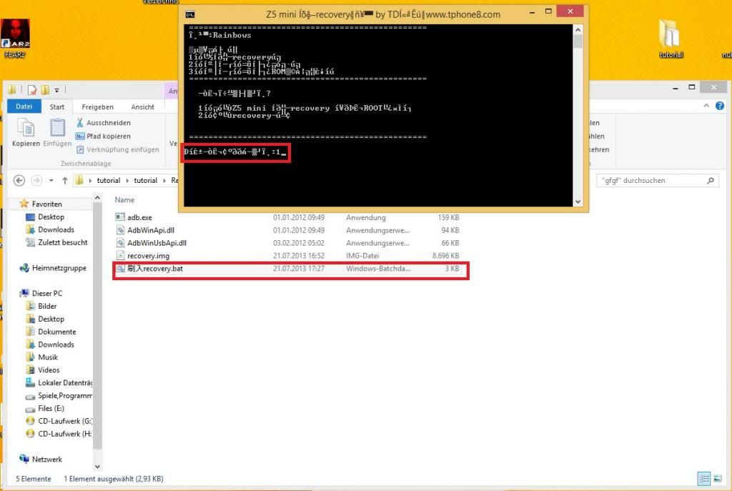Close the Z5 mini recovery console window
732x491 pixels.
coord(570,11)
